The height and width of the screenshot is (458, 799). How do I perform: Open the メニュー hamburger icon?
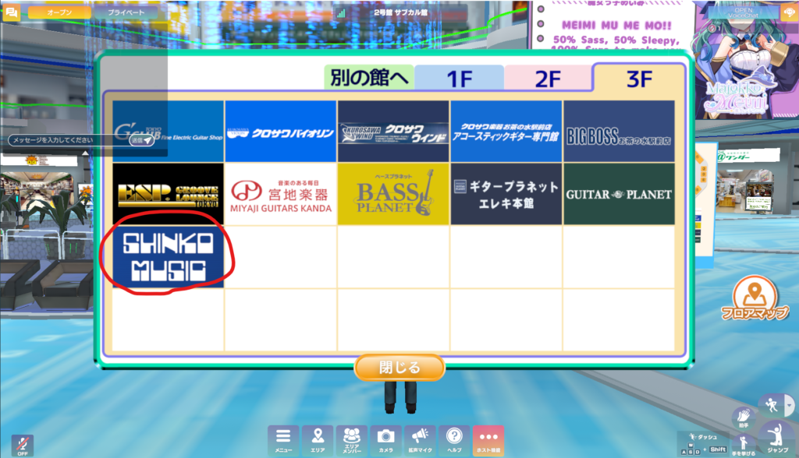tap(283, 440)
